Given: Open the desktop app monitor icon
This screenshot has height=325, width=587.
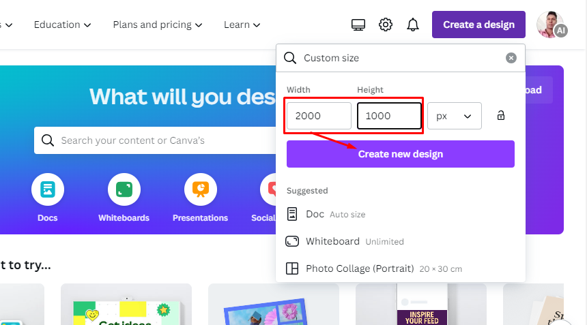Looking at the screenshot, I should coord(358,25).
